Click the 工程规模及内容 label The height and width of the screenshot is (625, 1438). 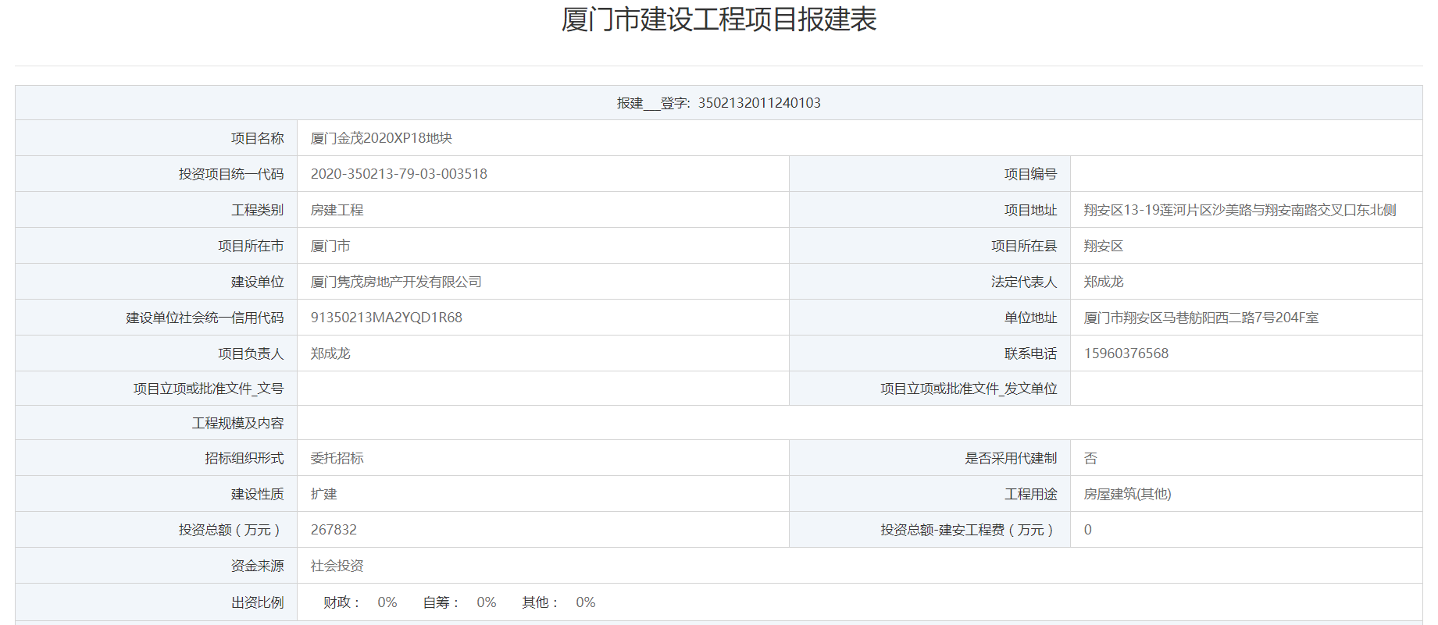pos(237,423)
